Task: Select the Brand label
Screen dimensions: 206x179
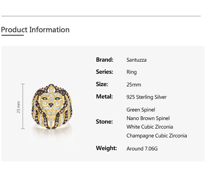Action: click(x=104, y=60)
